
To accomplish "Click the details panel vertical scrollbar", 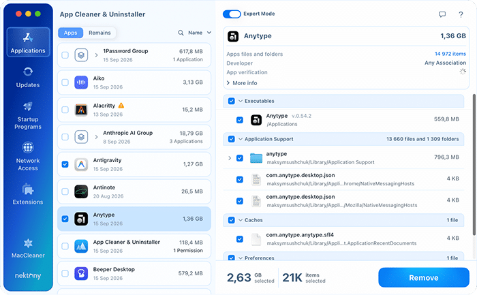I will pos(474,164).
